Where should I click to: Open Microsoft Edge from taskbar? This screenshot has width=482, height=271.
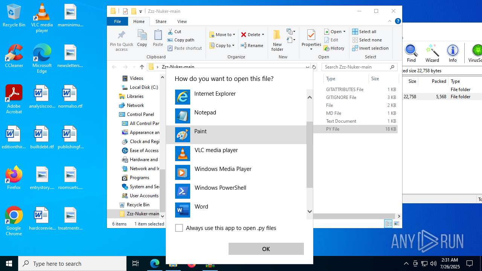coord(155,263)
